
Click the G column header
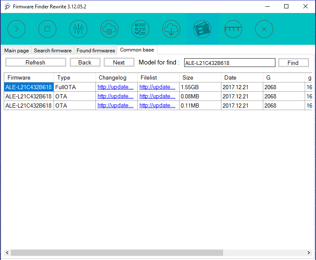(x=284, y=77)
